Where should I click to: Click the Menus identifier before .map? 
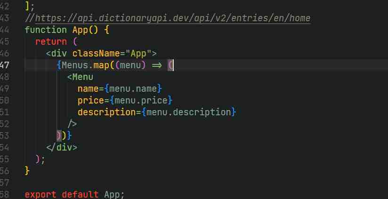pos(75,65)
